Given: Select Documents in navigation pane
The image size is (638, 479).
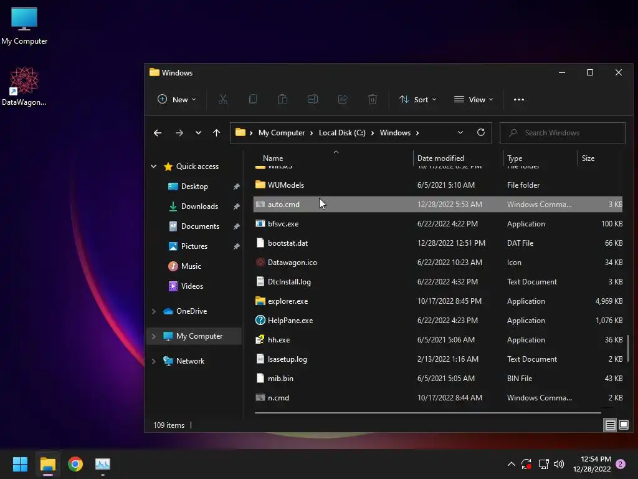Looking at the screenshot, I should point(200,226).
